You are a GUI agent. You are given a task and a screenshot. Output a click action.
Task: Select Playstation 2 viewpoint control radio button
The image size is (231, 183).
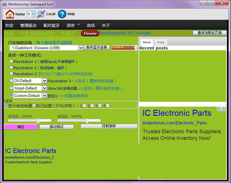(x=11, y=67)
